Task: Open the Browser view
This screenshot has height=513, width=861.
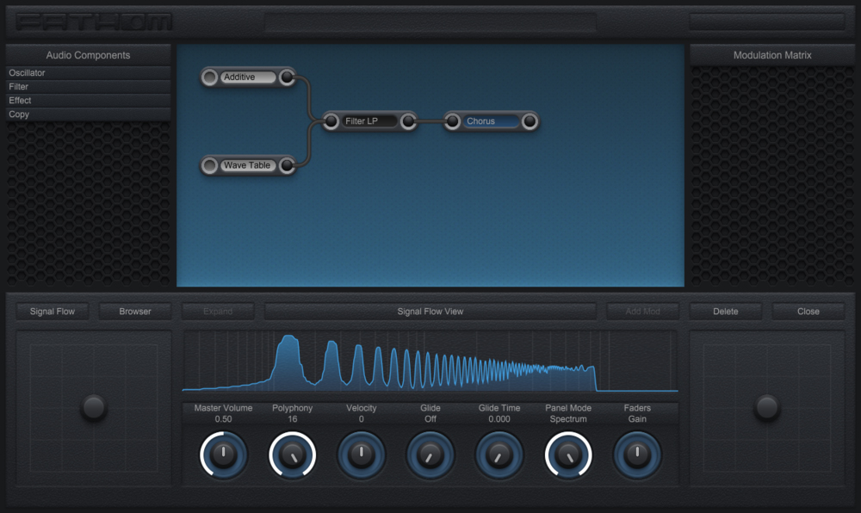Action: pyautogui.click(x=134, y=311)
